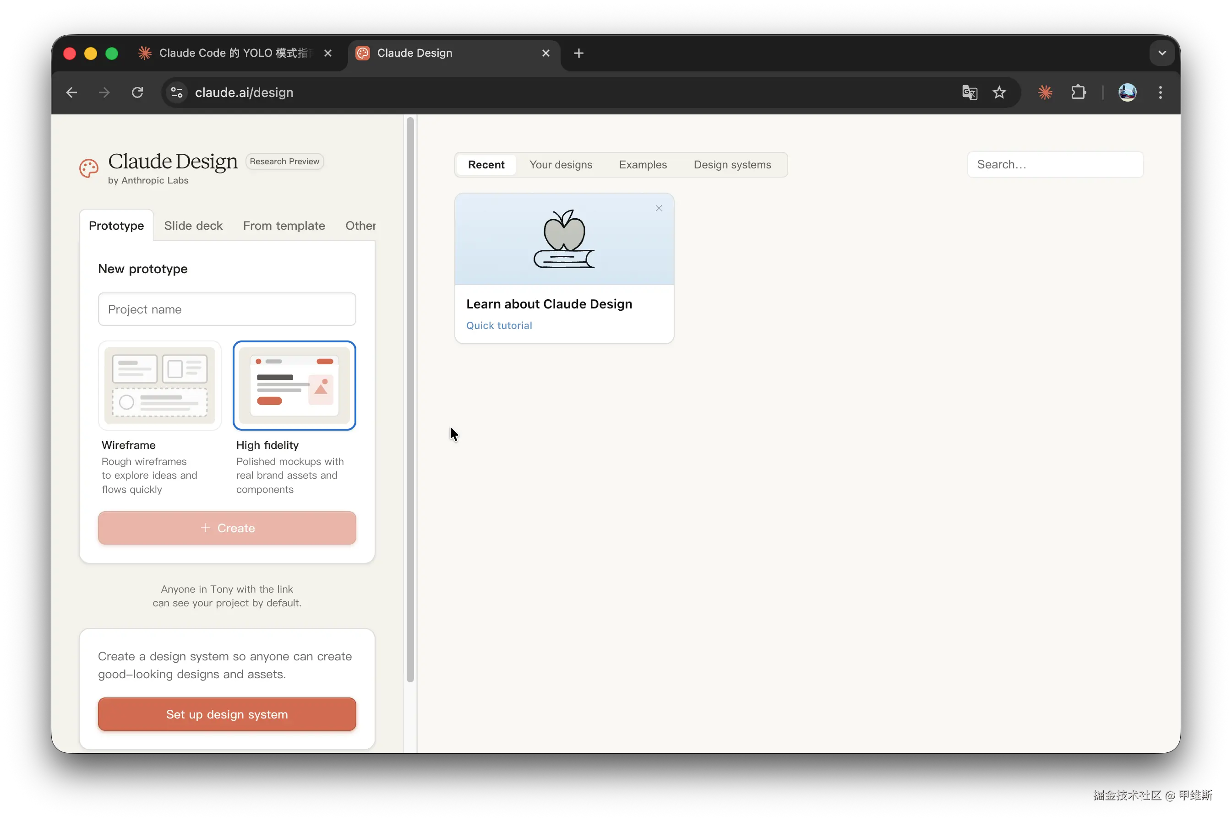Dismiss the Learn about Claude Design card
1232x821 pixels.
(659, 208)
